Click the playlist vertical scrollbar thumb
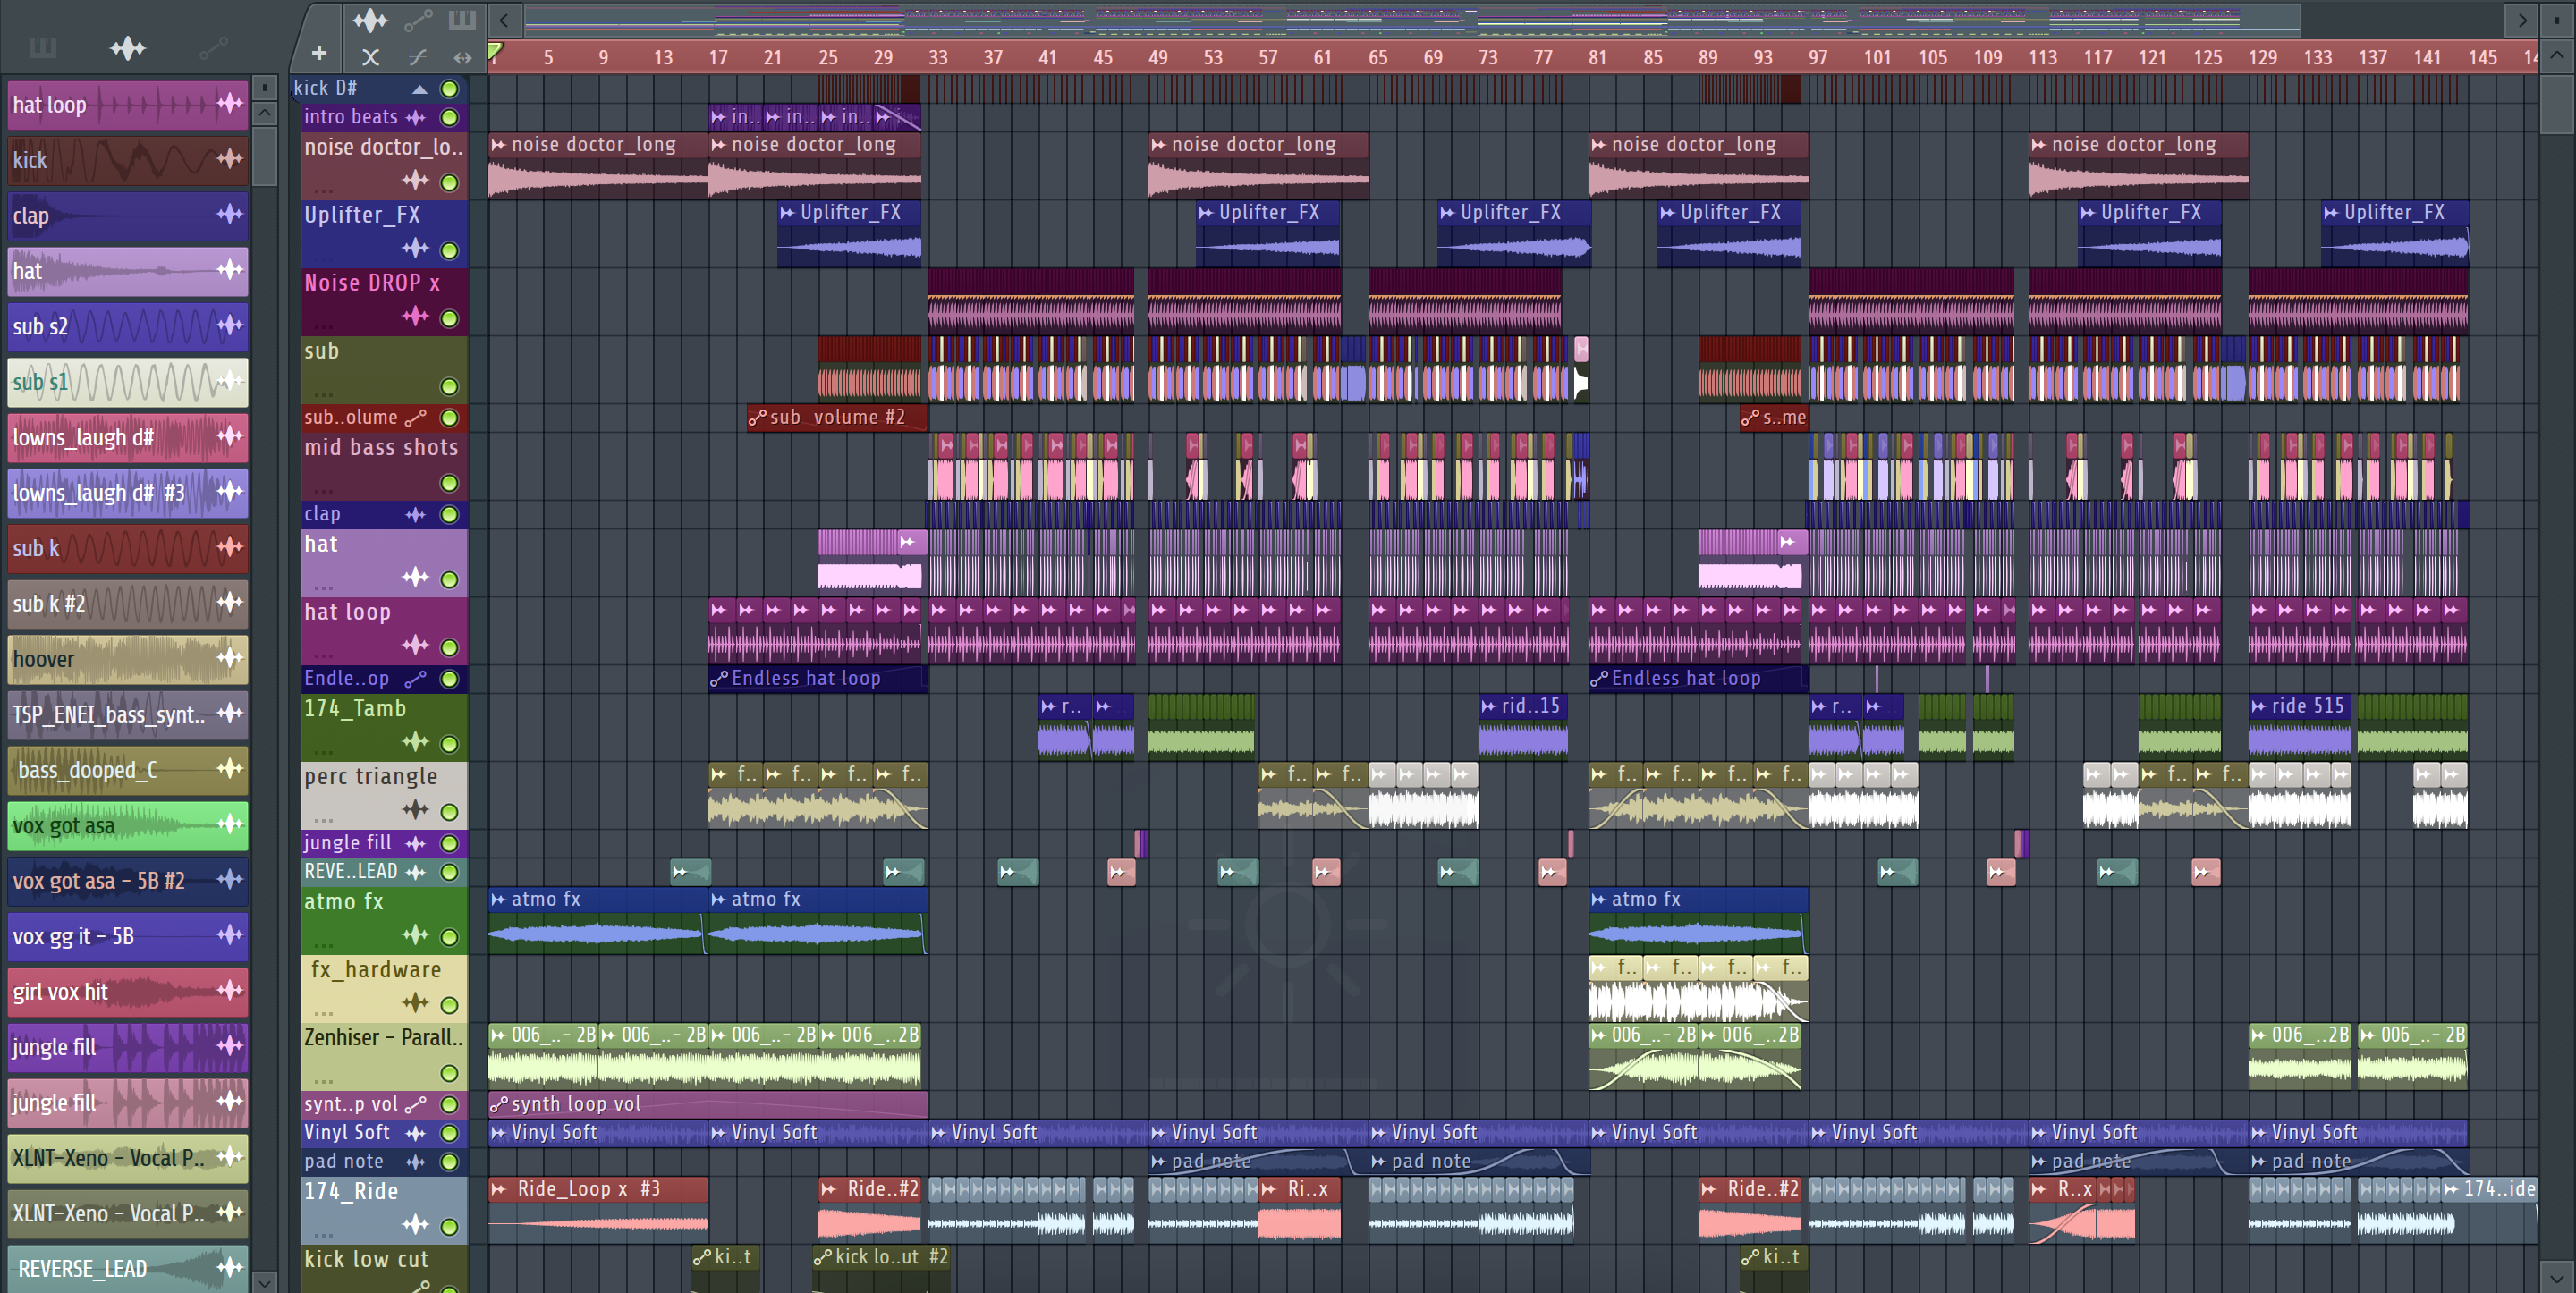The width and height of the screenshot is (2576, 1293). click(x=2557, y=102)
